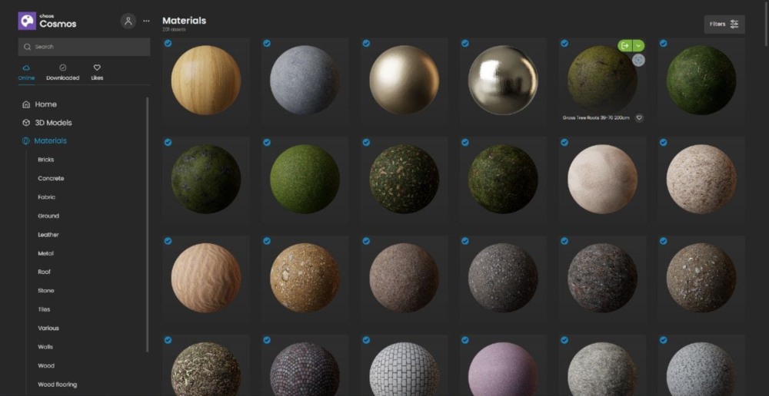Select the pink purple material sphere
The height and width of the screenshot is (396, 769).
(x=503, y=369)
